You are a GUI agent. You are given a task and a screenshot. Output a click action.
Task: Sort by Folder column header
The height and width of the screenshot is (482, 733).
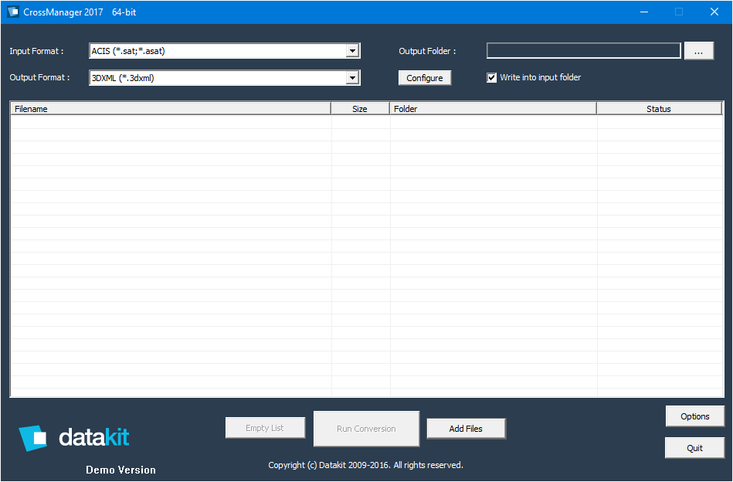click(x=494, y=109)
